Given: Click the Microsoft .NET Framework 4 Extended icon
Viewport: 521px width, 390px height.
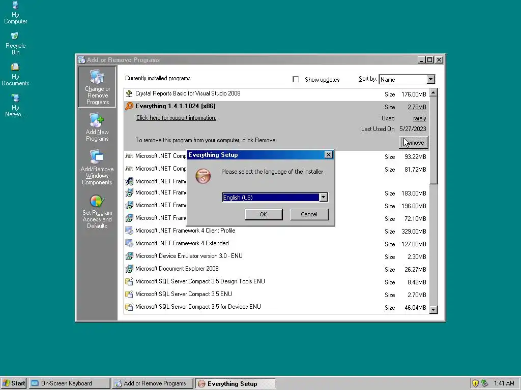Looking at the screenshot, I should 129,243.
